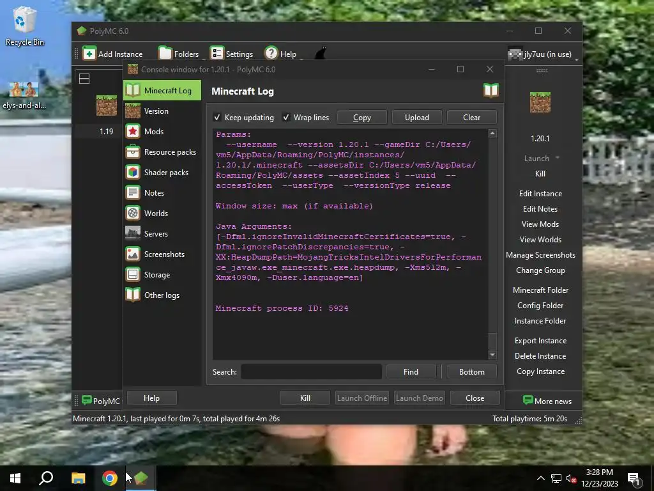
Task: Click Export Instance
Action: [x=540, y=341]
